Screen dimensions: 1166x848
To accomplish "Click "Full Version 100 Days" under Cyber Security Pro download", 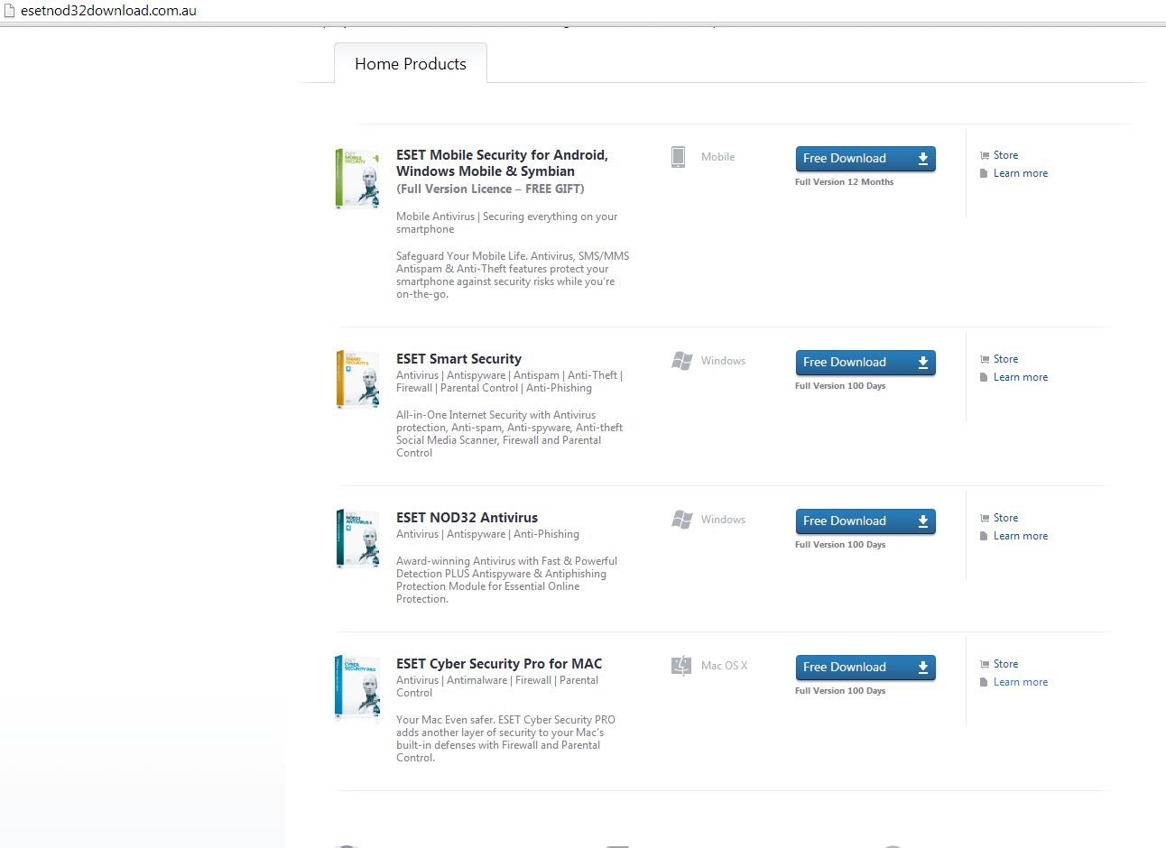I will tap(840, 691).
